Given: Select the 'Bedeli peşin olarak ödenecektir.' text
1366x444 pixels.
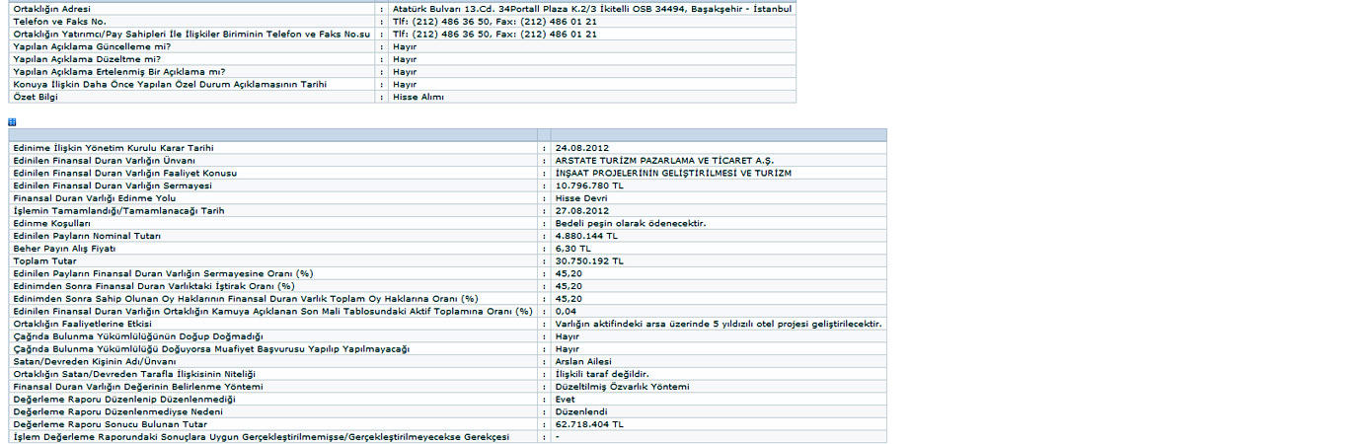Looking at the screenshot, I should (x=631, y=223).
